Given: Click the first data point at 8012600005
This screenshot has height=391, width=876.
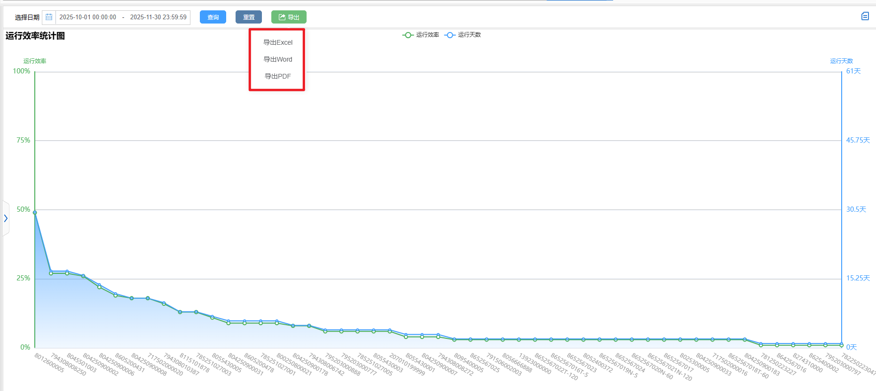Looking at the screenshot, I should coord(35,213).
